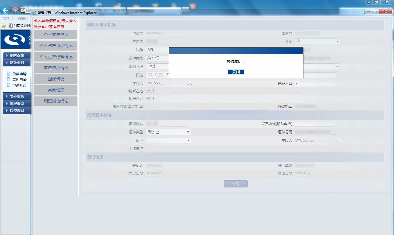Click the 操作成功！ message text
The image size is (394, 235).
236,61
